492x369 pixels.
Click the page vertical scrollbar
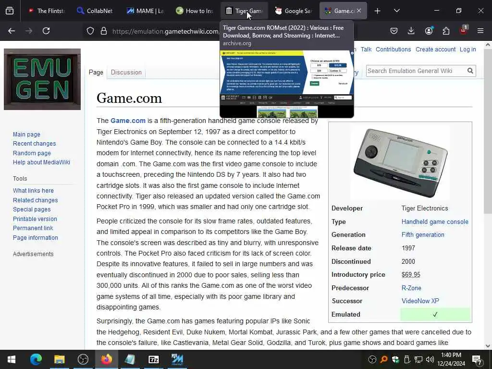tap(488, 132)
